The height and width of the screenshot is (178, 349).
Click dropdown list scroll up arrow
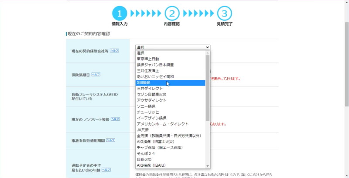[x=208, y=53]
